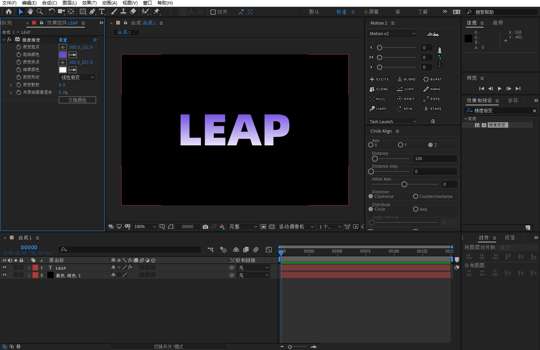Choose Counterclockwise direction option
Image resolution: width=540 pixels, height=350 pixels.
click(416, 196)
